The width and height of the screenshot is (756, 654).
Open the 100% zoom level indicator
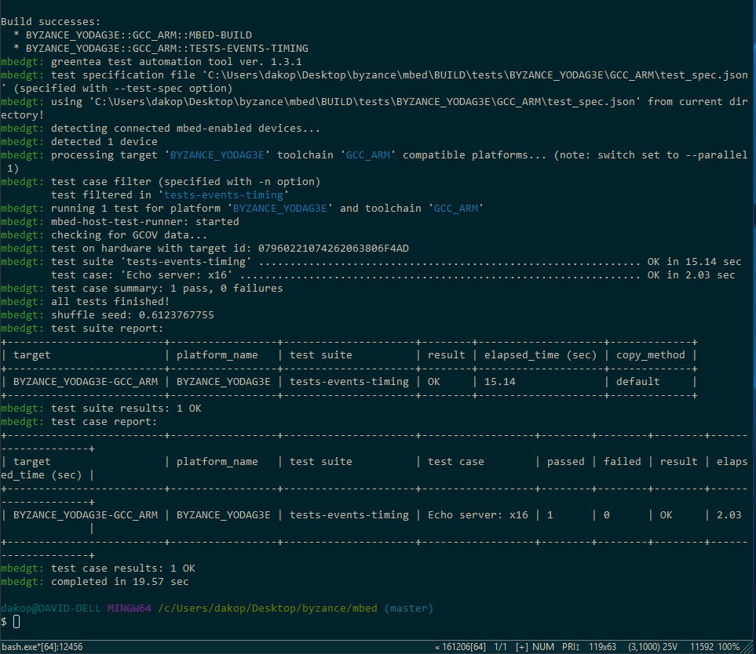pos(728,647)
